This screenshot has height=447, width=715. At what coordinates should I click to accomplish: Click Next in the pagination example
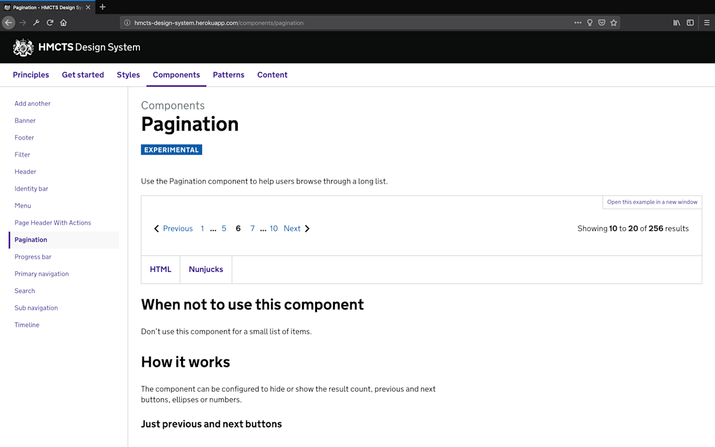(297, 228)
